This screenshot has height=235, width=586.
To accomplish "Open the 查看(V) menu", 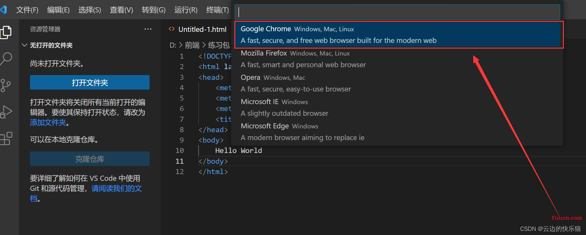I will click(121, 10).
